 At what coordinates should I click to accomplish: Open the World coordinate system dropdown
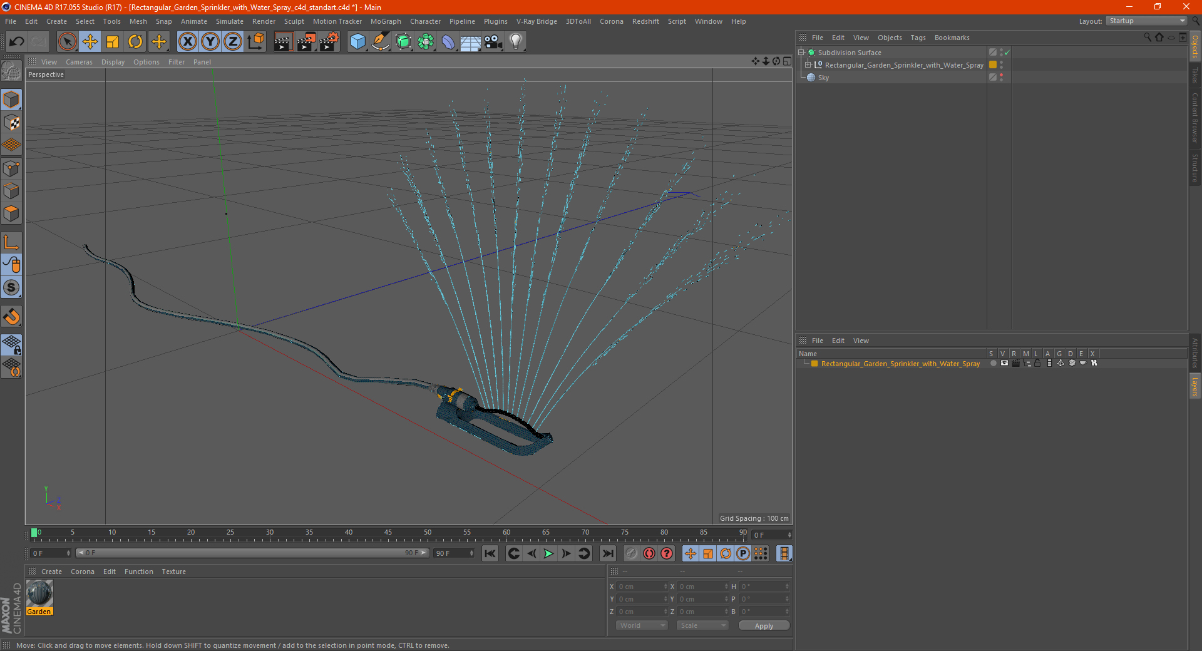[x=642, y=626]
